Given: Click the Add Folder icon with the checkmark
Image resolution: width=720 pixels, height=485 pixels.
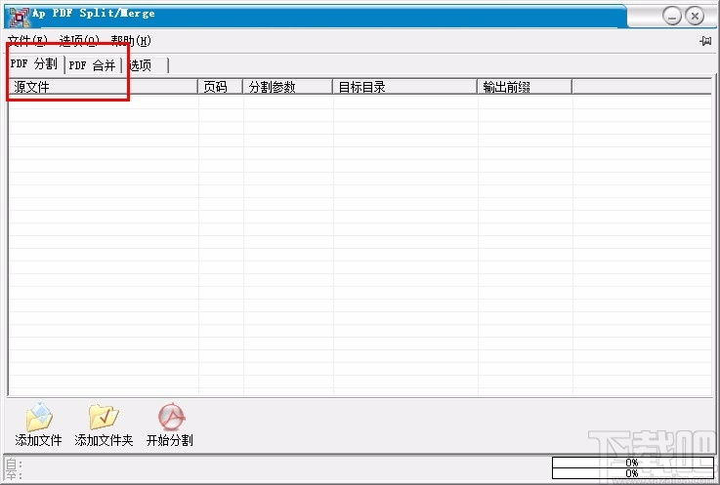Looking at the screenshot, I should point(104,417).
